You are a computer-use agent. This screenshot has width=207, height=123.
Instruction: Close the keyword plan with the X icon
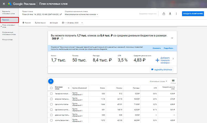coord(4,4)
